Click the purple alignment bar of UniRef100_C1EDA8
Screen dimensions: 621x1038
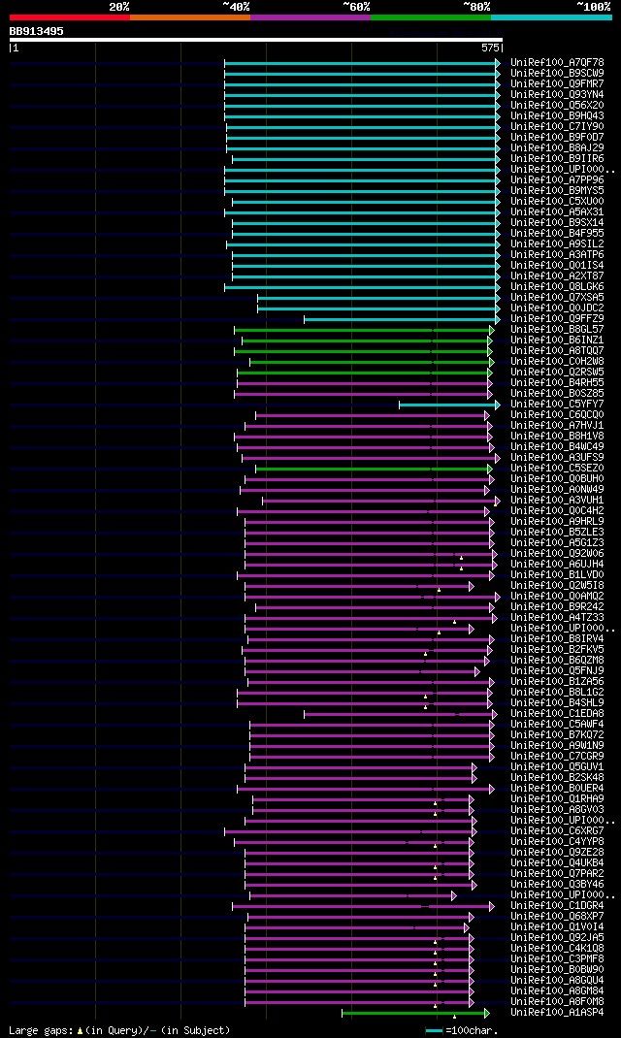pyautogui.click(x=401, y=714)
